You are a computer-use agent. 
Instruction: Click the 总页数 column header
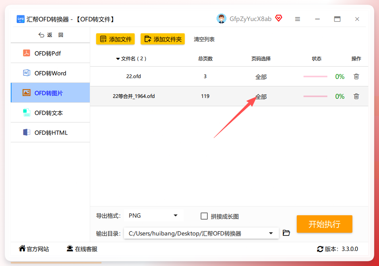[x=205, y=59]
